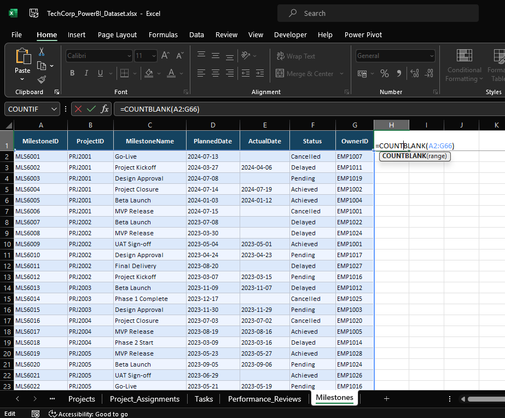
Task: Open Insert Function fx dialog
Action: tap(105, 109)
